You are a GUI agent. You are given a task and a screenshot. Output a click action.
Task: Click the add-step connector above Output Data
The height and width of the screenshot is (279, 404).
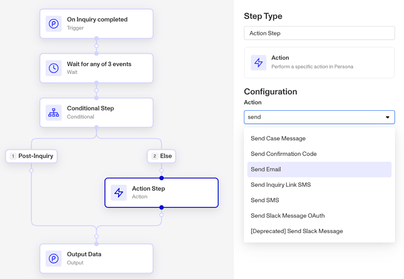pos(96,236)
